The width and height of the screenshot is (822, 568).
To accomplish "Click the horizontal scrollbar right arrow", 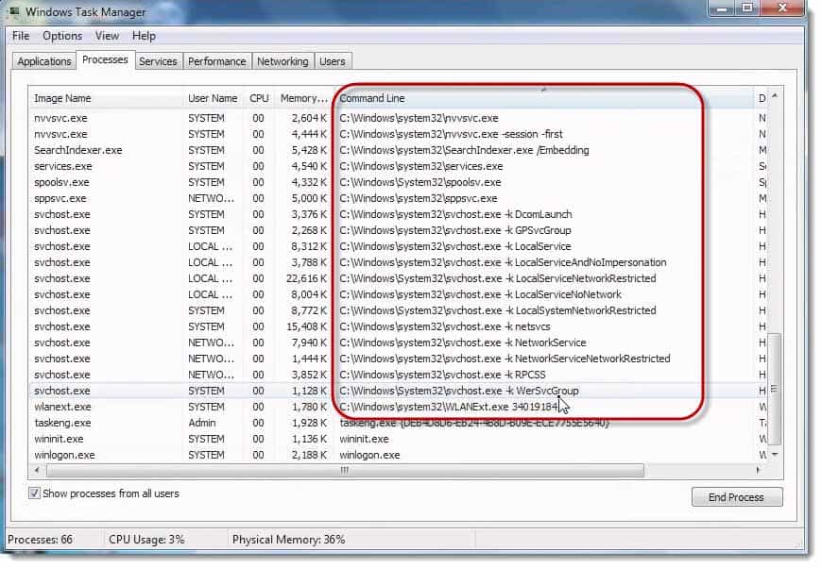I will tap(758, 470).
